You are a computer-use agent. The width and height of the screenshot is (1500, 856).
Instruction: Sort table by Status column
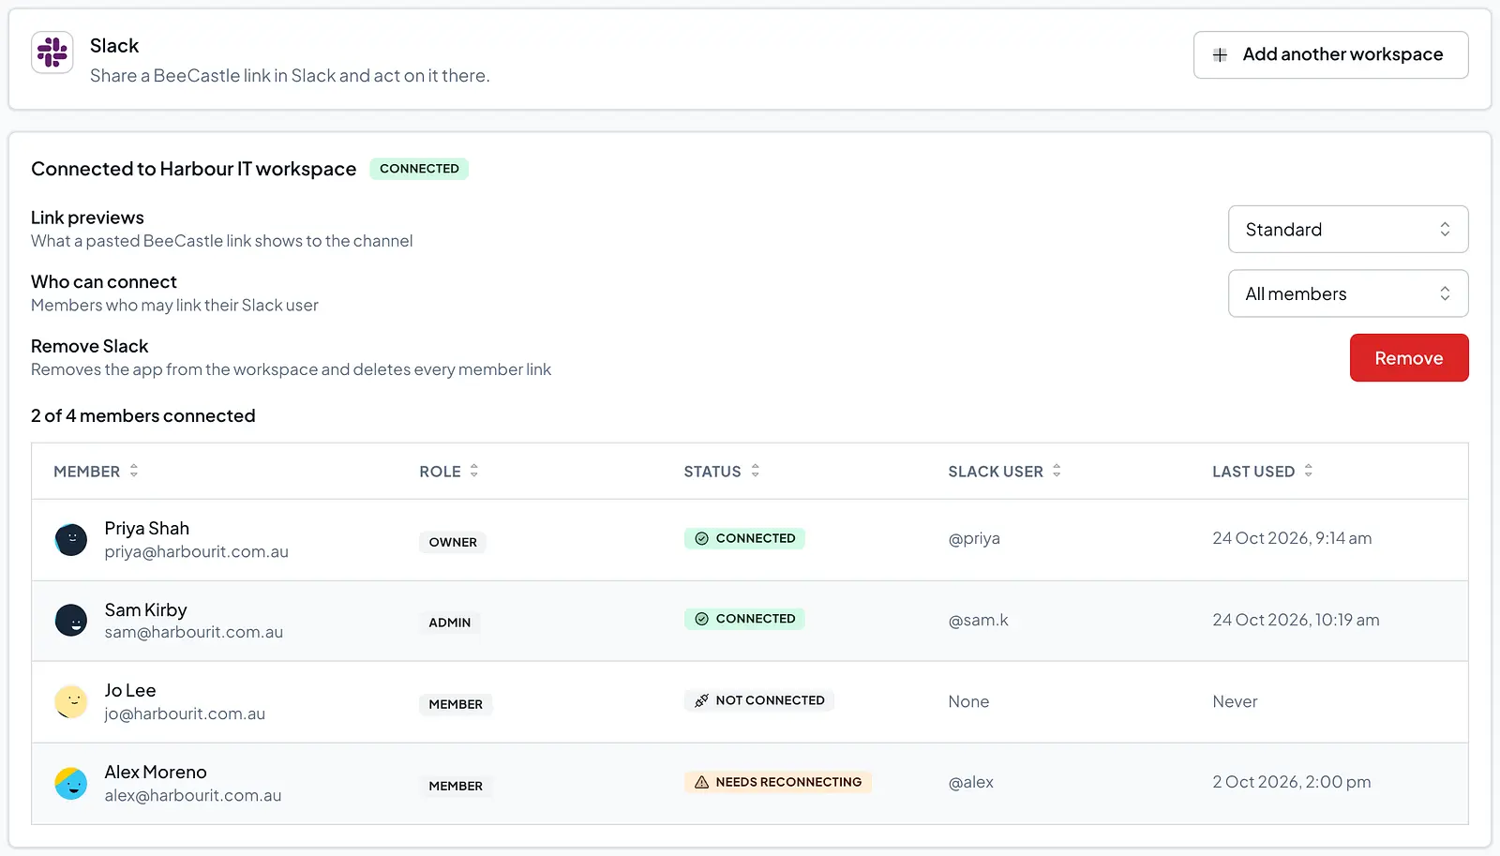(x=722, y=472)
